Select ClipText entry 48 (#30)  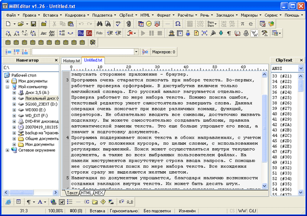282,157
